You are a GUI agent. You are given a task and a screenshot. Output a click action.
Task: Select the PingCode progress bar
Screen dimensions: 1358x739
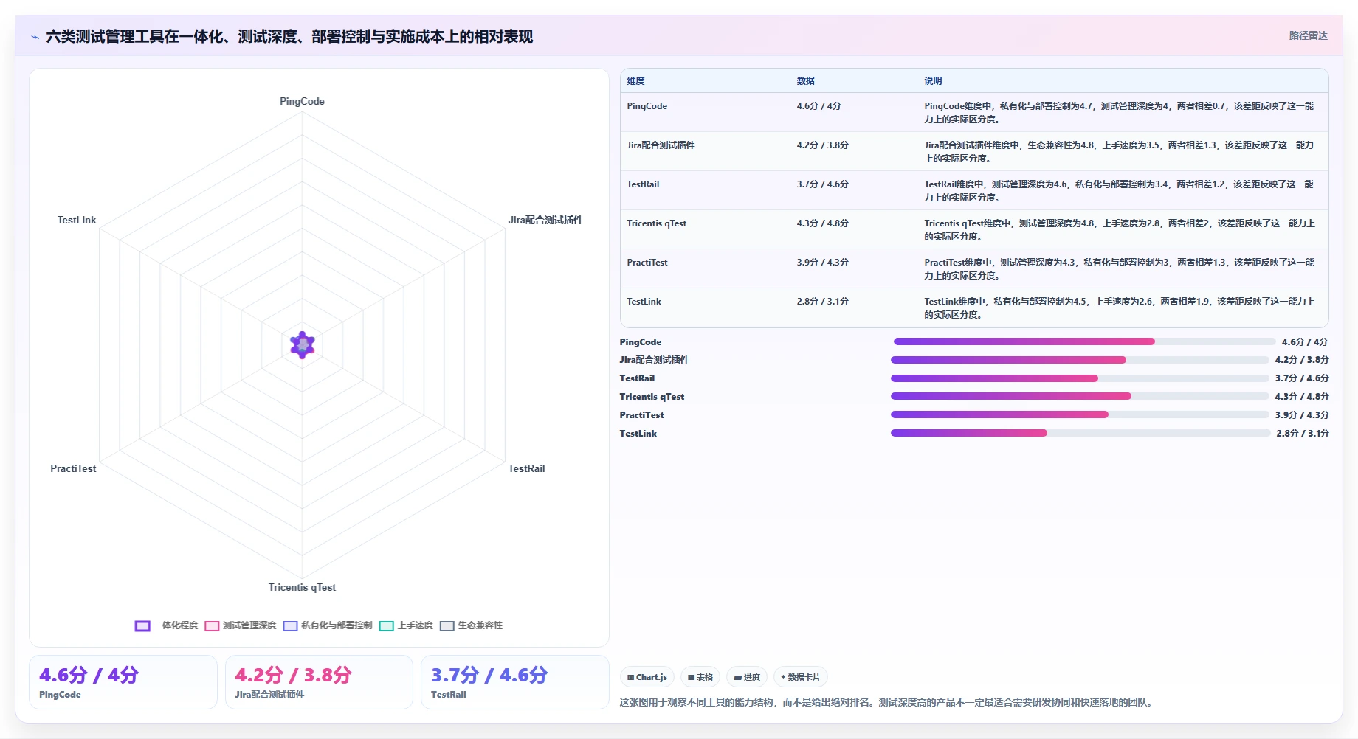[1084, 341]
